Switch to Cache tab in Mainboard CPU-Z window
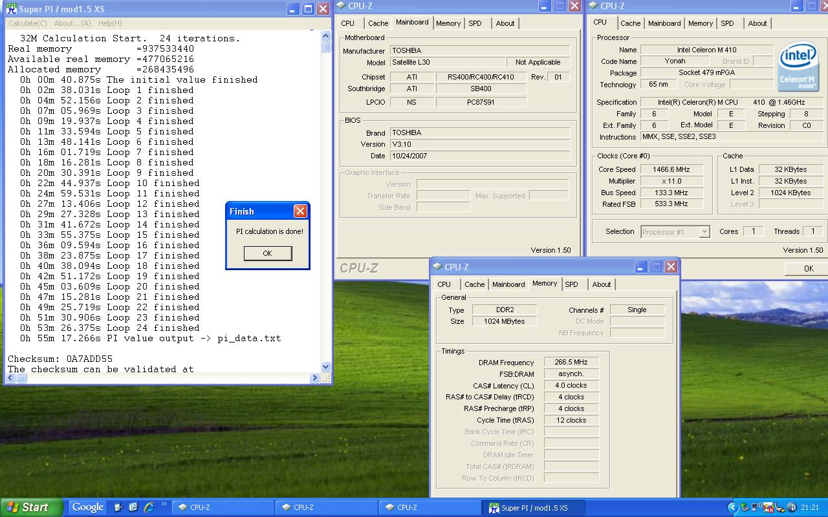 click(x=378, y=23)
